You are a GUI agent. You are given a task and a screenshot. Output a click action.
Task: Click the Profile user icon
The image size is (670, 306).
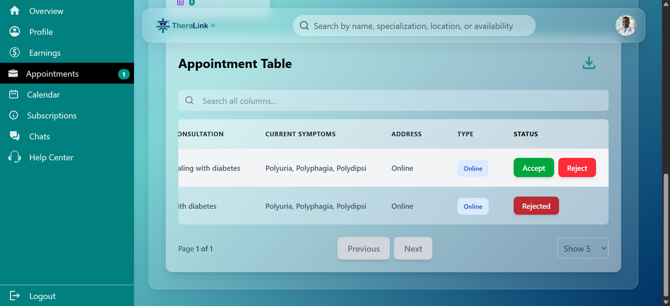click(x=15, y=32)
